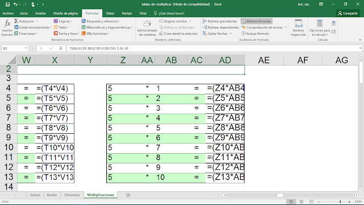Click the zoom in plus button
This screenshot has height=205, width=364.
[349, 202]
